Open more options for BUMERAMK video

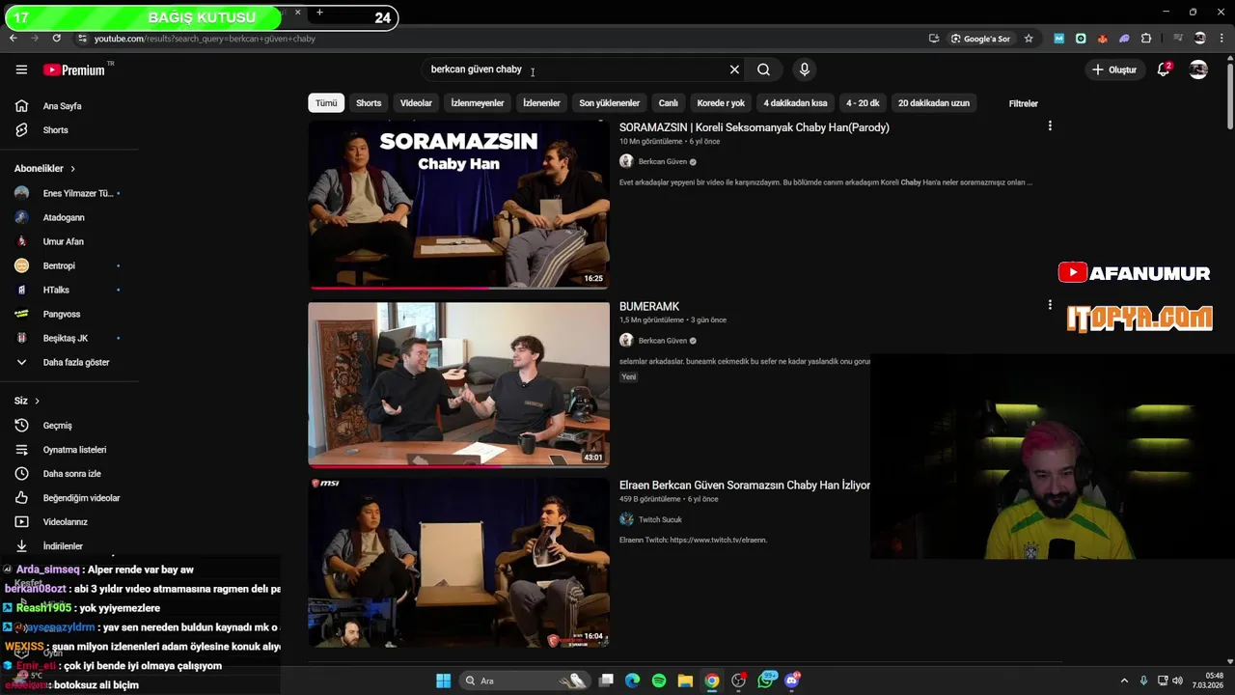tap(1050, 305)
